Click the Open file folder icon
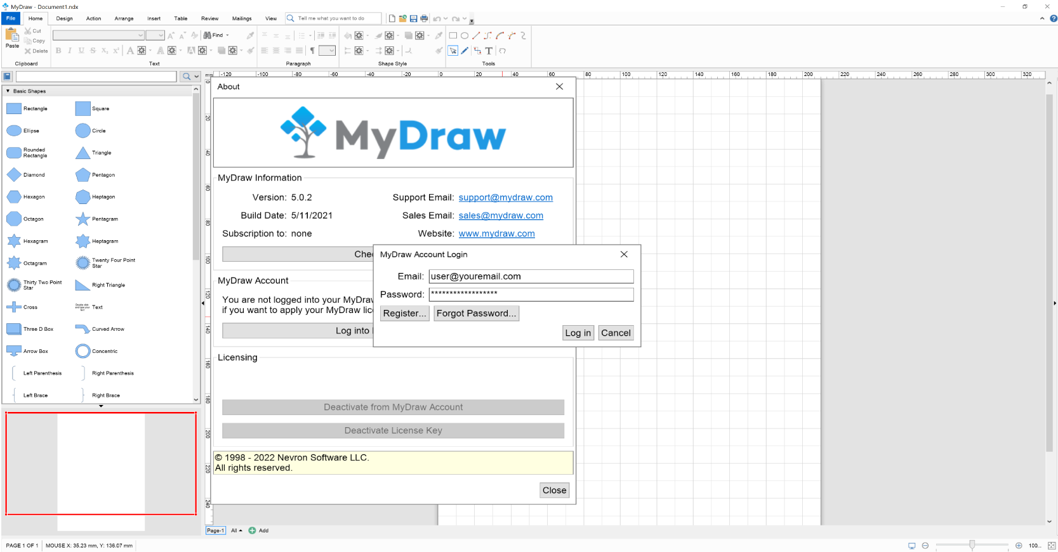The height and width of the screenshot is (552, 1058). point(403,18)
